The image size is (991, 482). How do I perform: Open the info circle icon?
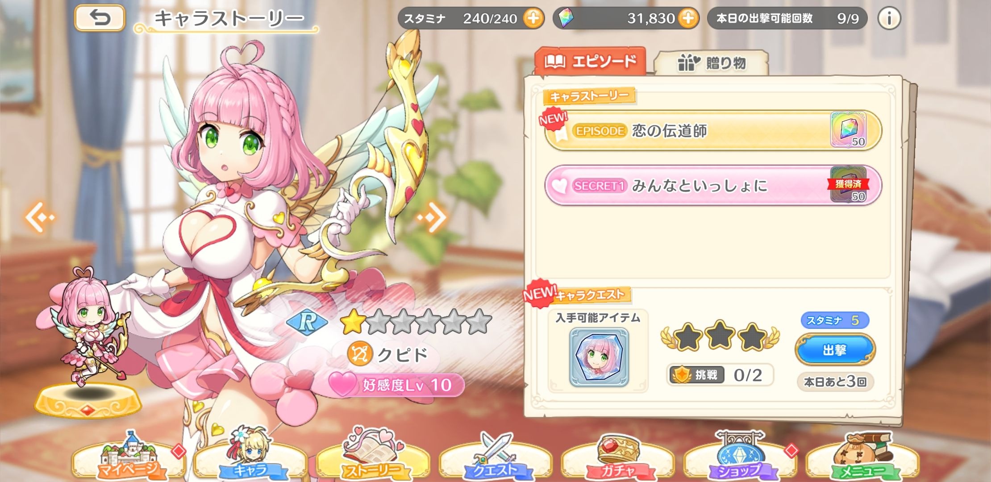tap(889, 18)
